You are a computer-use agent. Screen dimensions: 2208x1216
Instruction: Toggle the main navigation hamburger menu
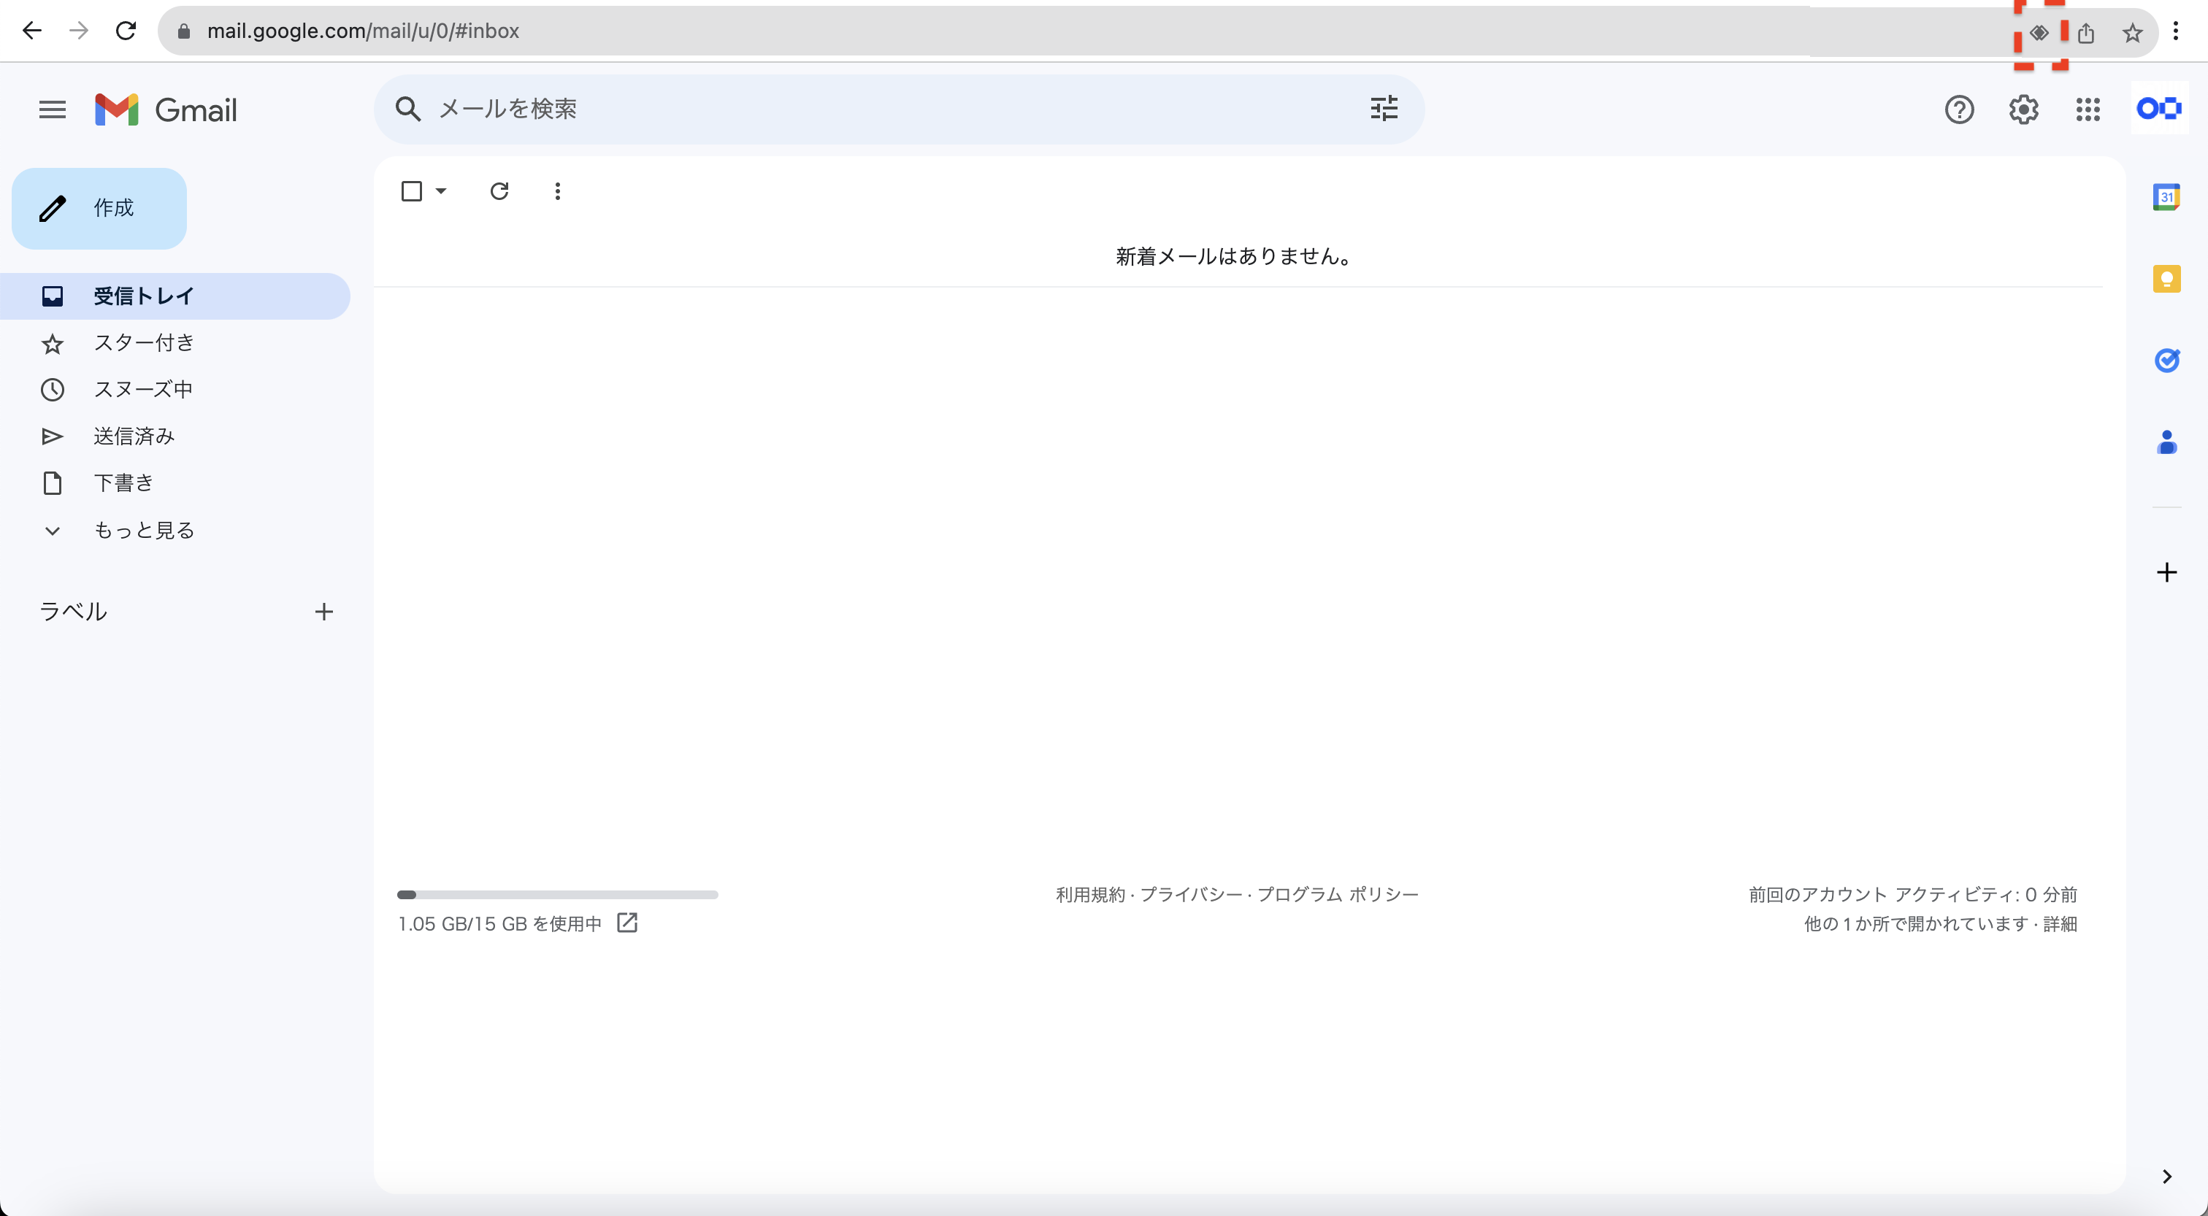tap(51, 109)
